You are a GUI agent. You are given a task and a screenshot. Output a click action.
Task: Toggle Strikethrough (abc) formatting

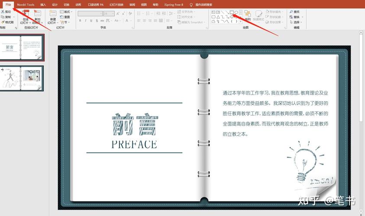coord(102,21)
